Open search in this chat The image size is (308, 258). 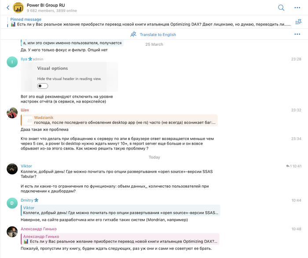[x=281, y=7]
